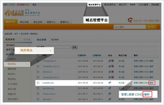
Task: Click the orange 查询 whois button
Action: coord(151,27)
